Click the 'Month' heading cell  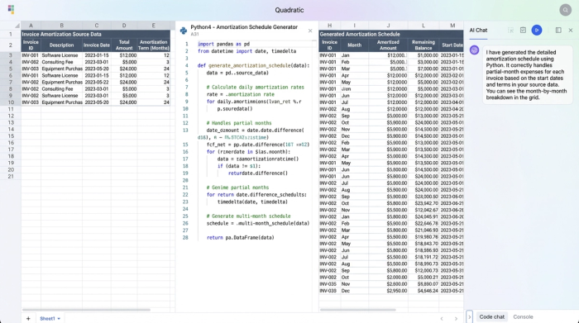coord(354,45)
